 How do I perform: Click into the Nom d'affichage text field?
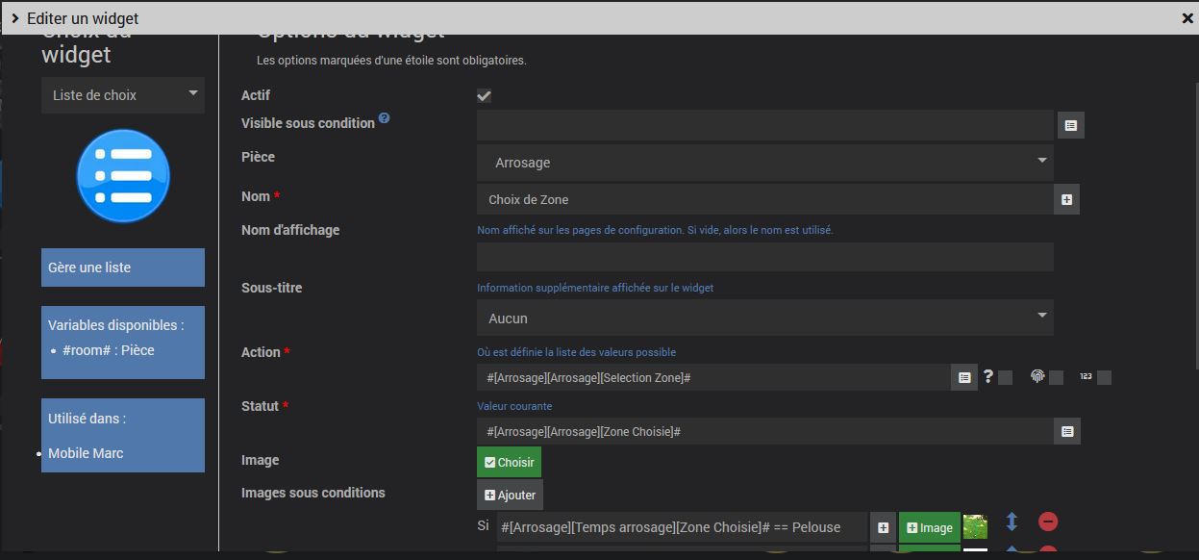(764, 257)
